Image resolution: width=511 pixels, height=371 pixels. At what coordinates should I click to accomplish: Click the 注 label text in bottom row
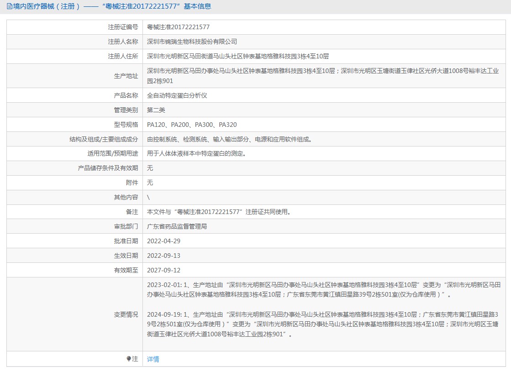pyautogui.click(x=135, y=359)
